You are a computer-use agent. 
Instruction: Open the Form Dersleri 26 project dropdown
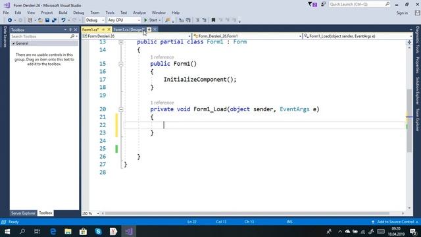[x=136, y=36]
